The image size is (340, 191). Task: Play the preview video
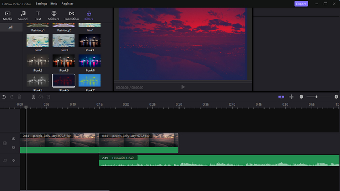[183, 87]
